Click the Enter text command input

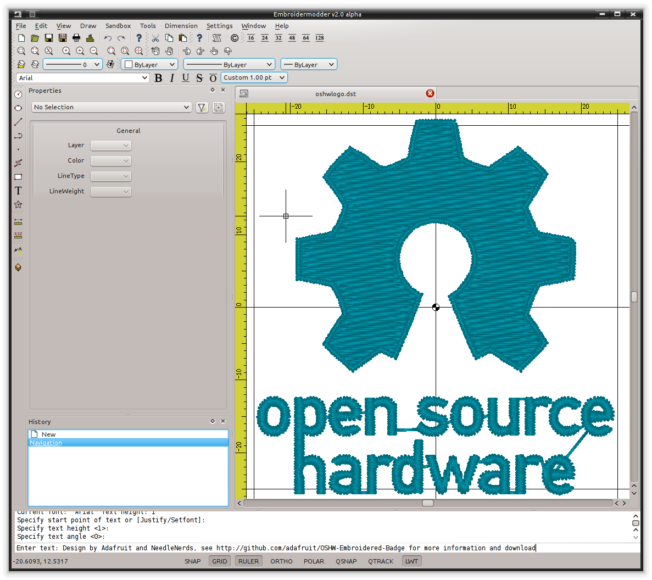(324, 548)
